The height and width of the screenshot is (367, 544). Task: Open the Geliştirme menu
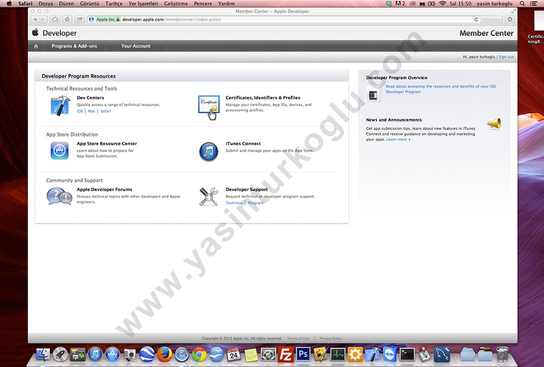coord(176,3)
